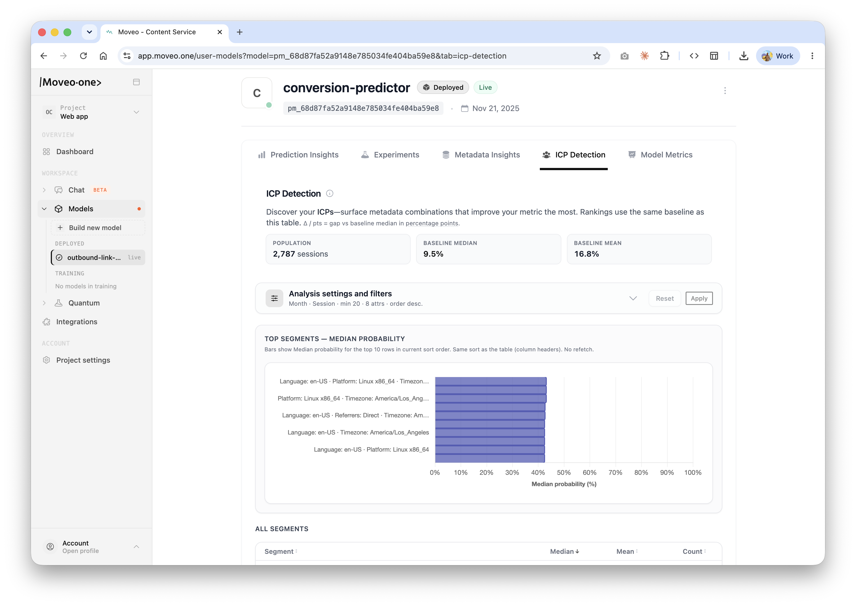Click Language: en-US · Platform: Linux x86_64 chart label
This screenshot has height=606, width=856.
tap(371, 449)
